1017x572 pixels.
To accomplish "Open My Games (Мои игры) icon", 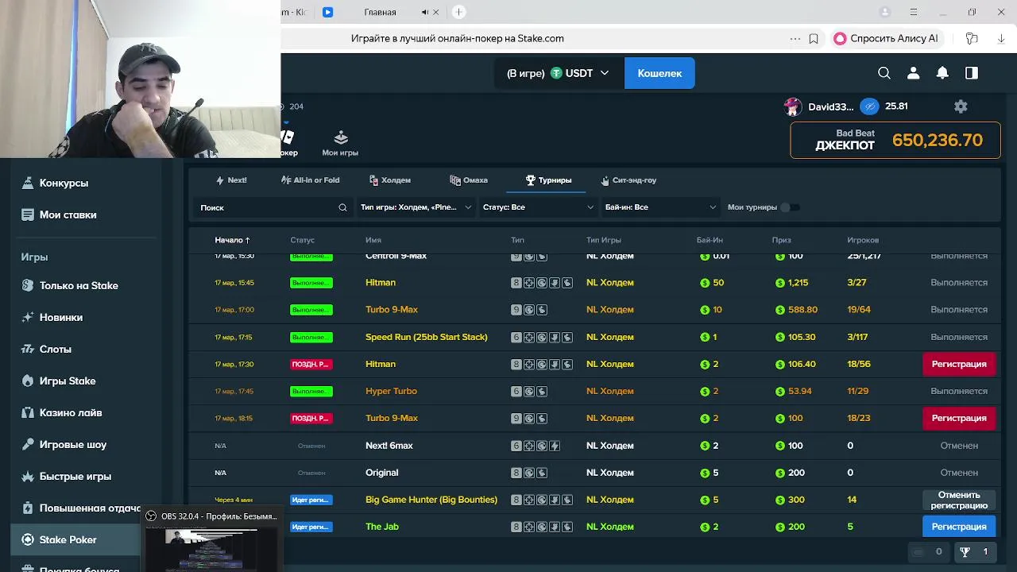I will 340,143.
